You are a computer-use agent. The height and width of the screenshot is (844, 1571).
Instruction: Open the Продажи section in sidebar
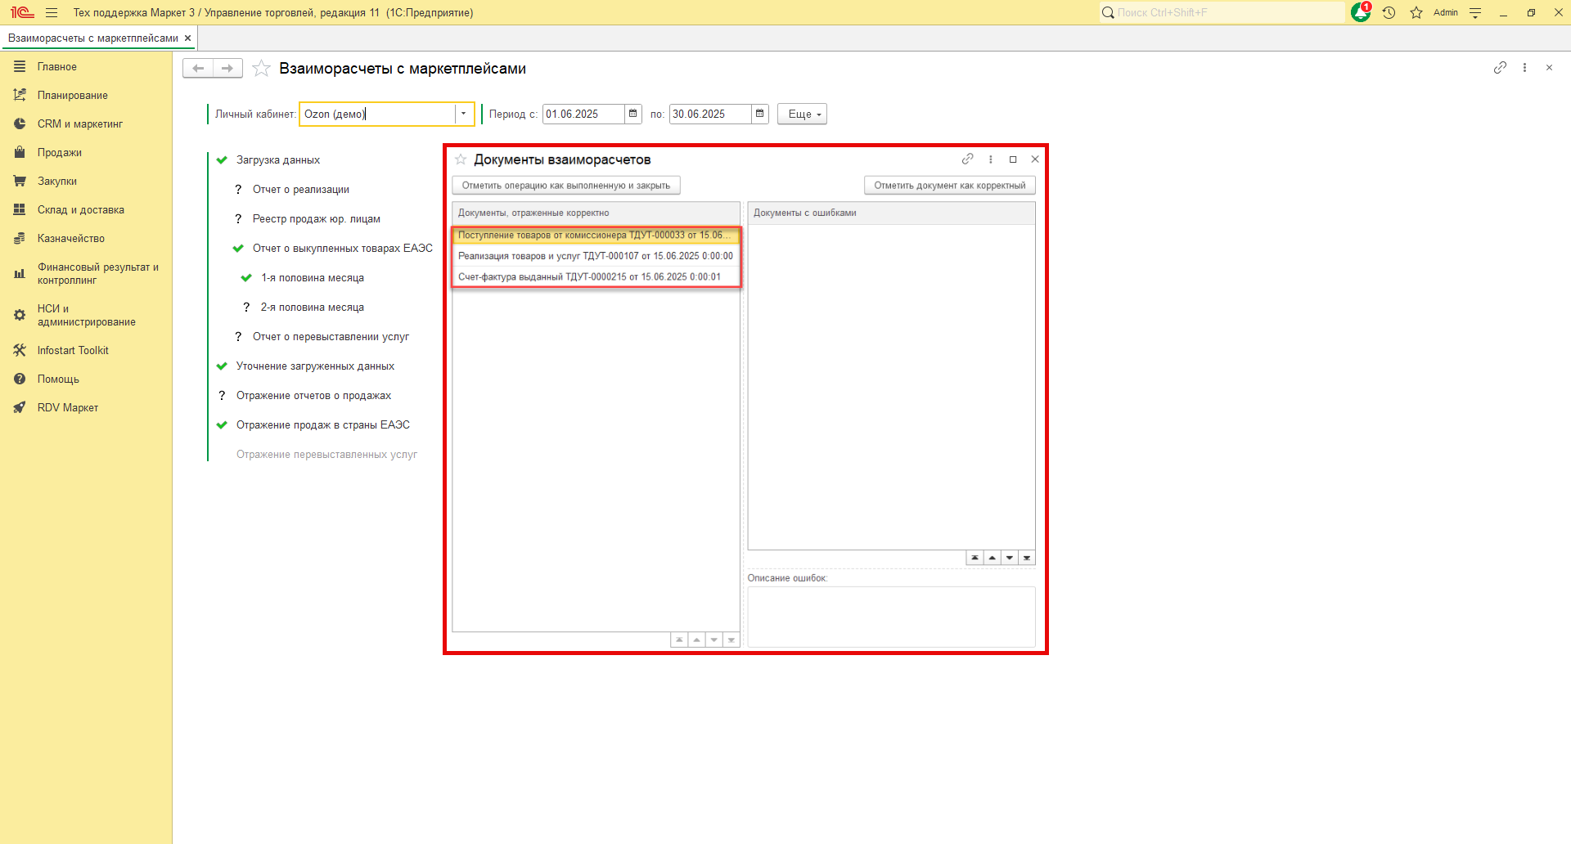59,153
